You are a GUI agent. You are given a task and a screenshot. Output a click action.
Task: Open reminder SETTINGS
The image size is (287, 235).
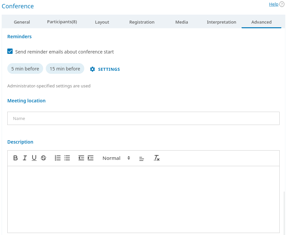point(105,69)
